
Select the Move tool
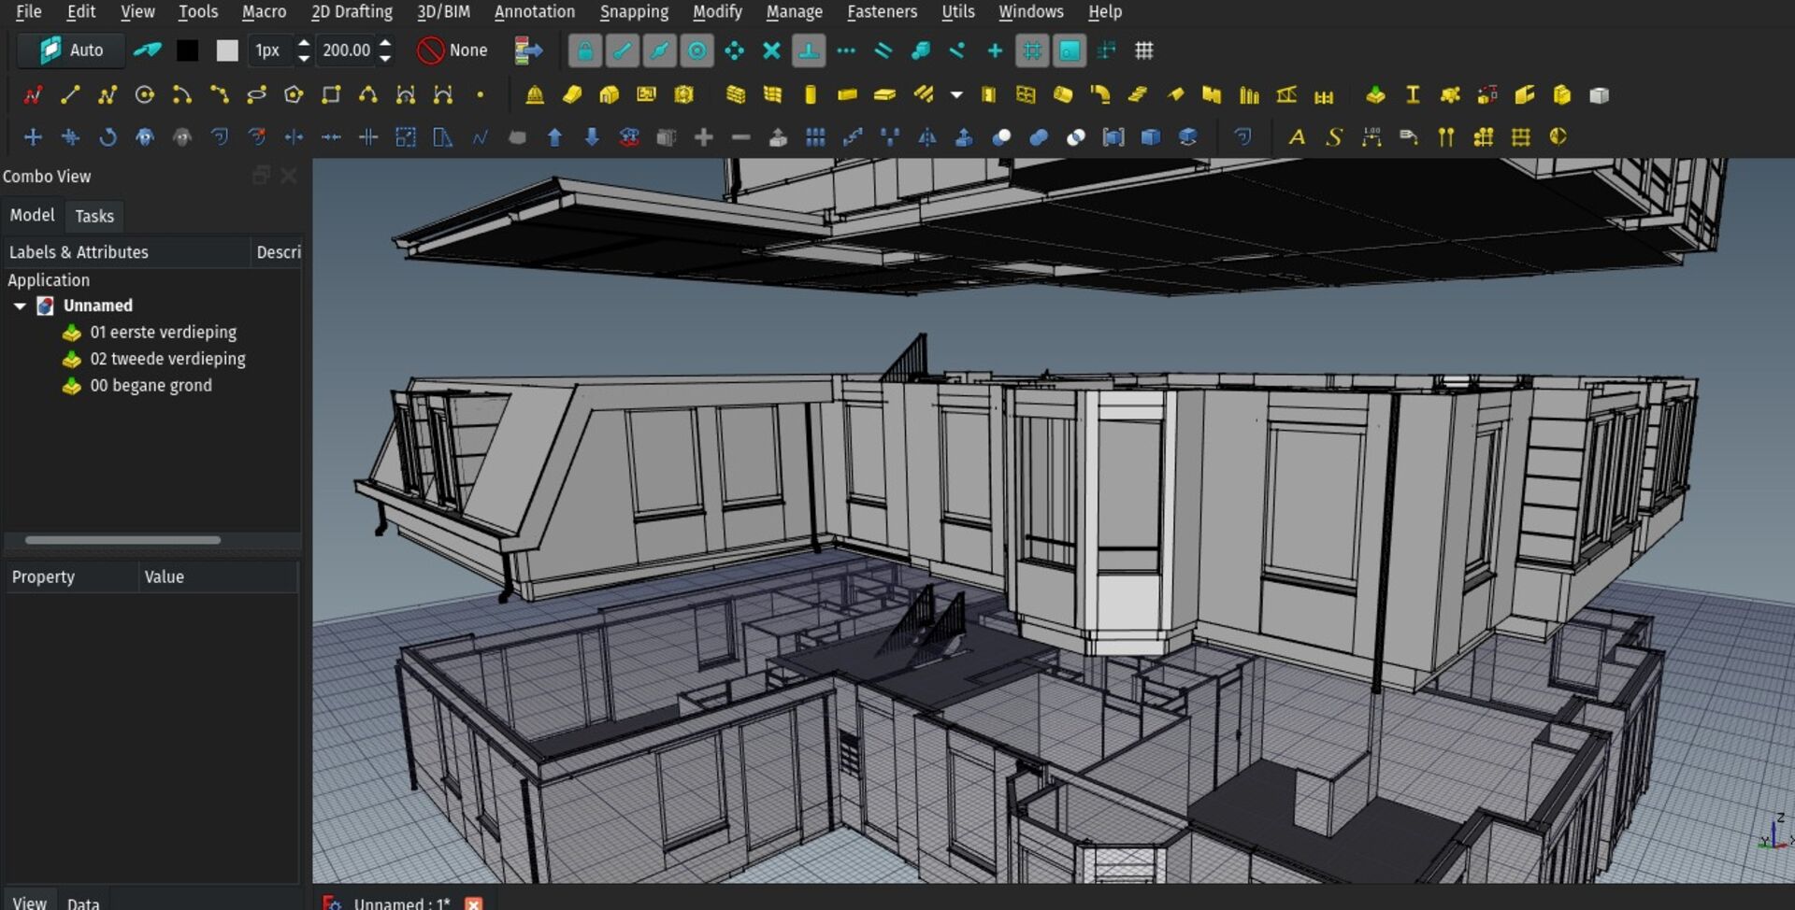[33, 137]
